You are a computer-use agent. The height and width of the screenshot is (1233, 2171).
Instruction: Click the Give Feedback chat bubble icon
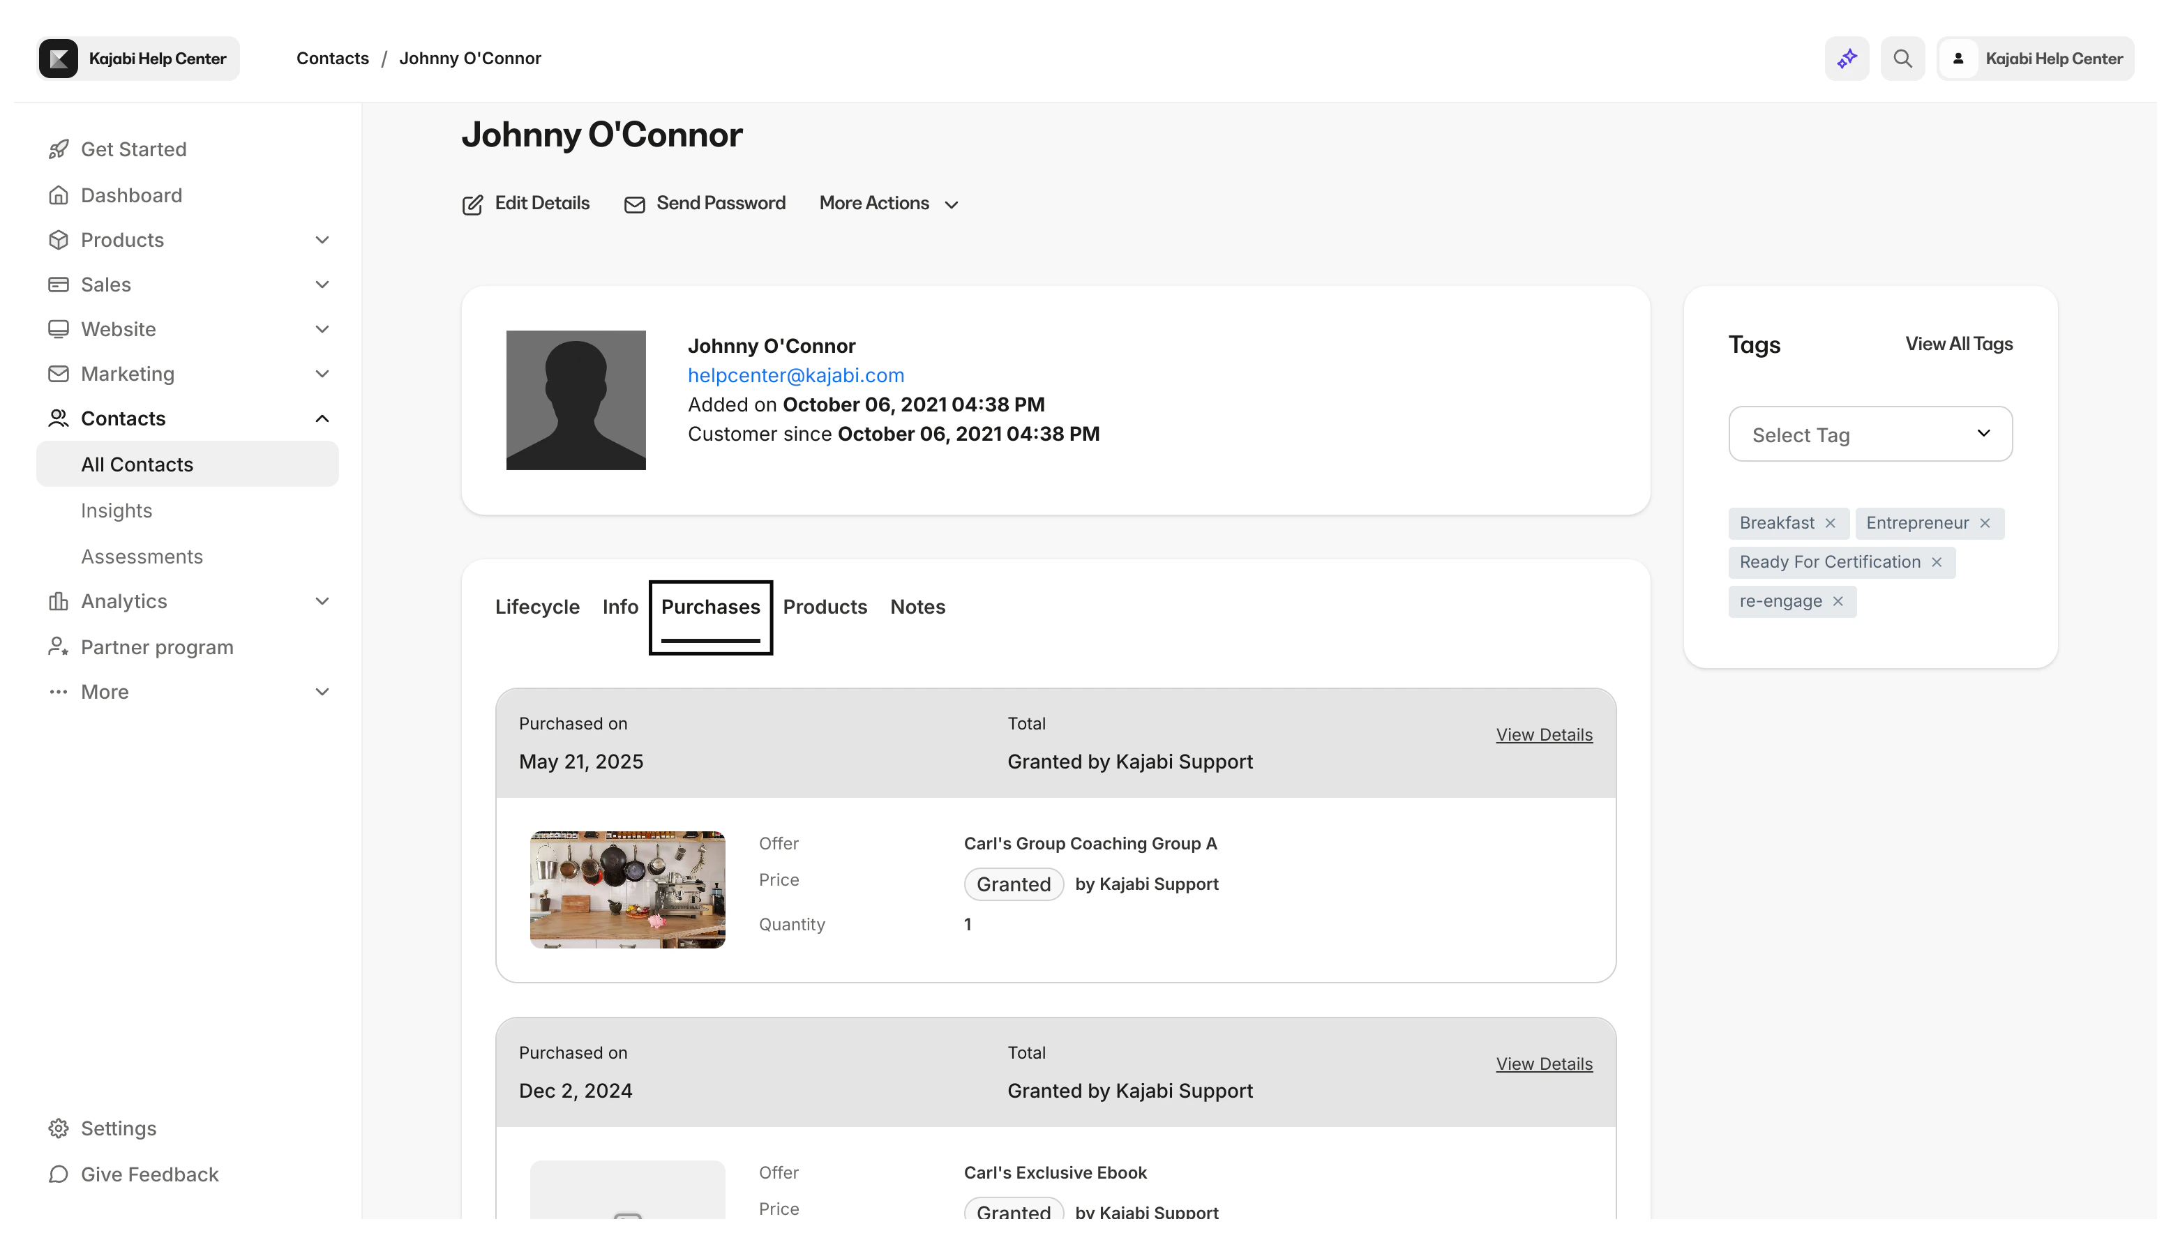tap(59, 1174)
